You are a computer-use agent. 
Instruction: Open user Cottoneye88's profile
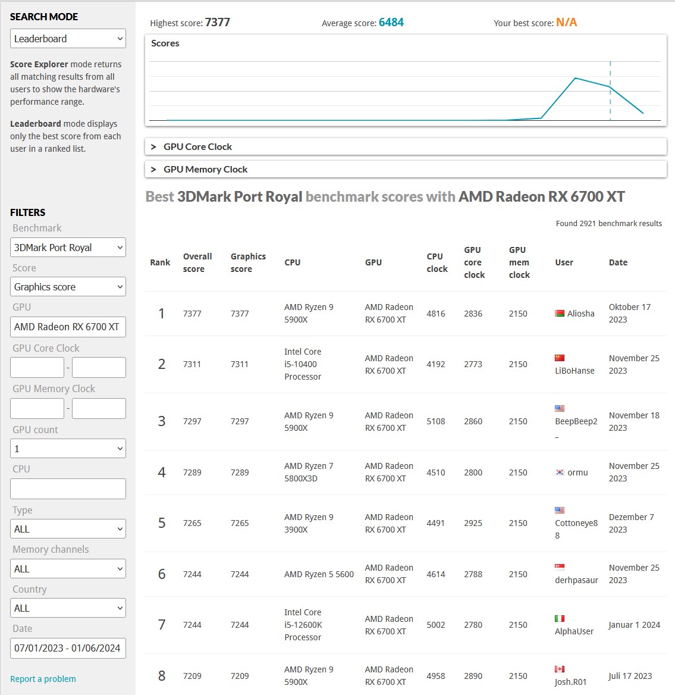pyautogui.click(x=576, y=529)
